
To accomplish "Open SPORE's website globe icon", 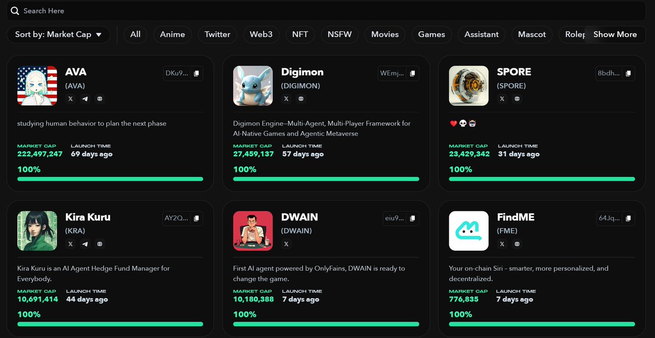I will click(517, 99).
